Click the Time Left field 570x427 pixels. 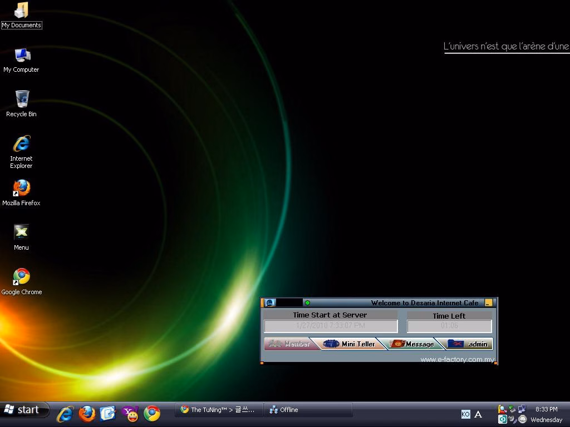click(x=449, y=326)
